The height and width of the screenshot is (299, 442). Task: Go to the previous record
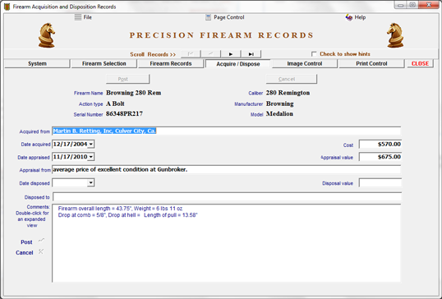pyautogui.click(x=210, y=54)
